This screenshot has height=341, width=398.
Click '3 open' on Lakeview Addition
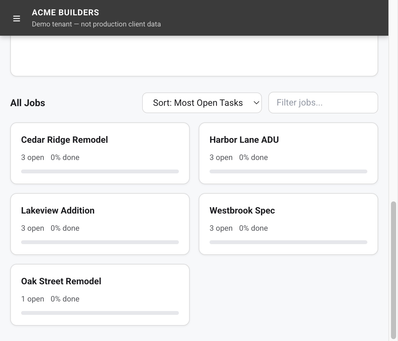click(x=33, y=228)
